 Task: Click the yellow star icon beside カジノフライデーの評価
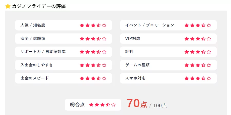(x=8, y=6)
